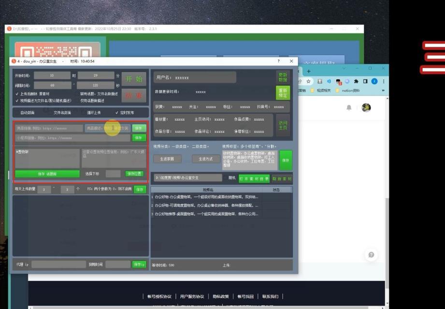Open the browser Extensions puzzle icon
This screenshot has height=309, width=445.
click(356, 82)
